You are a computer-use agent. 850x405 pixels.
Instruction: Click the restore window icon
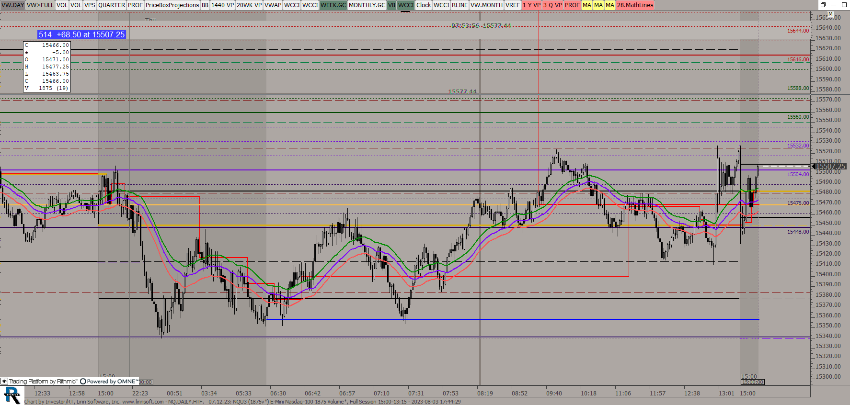tap(823, 5)
